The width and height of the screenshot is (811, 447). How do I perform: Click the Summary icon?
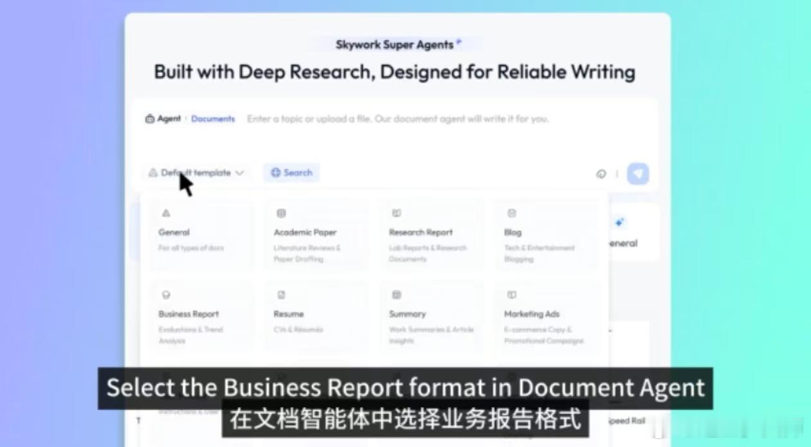(x=396, y=295)
